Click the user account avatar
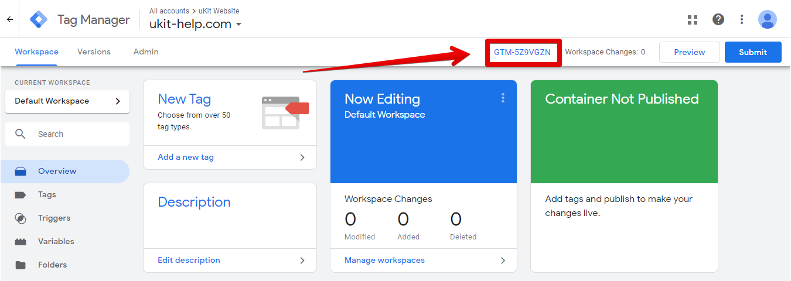This screenshot has width=791, height=281. point(767,19)
